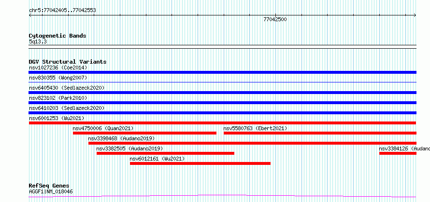Select the nsv4750006 (Quan2021) text label
The image size is (430, 202).
click(103, 128)
